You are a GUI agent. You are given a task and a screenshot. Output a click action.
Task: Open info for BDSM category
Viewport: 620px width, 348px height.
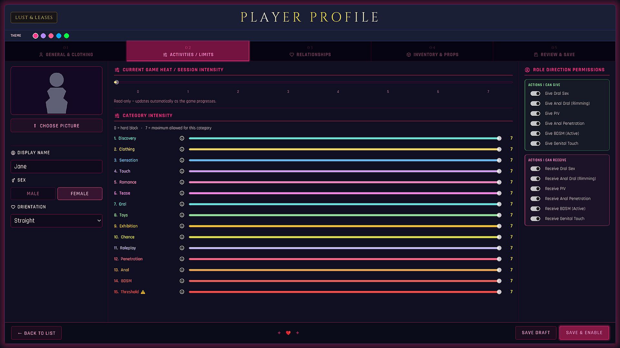tap(182, 281)
